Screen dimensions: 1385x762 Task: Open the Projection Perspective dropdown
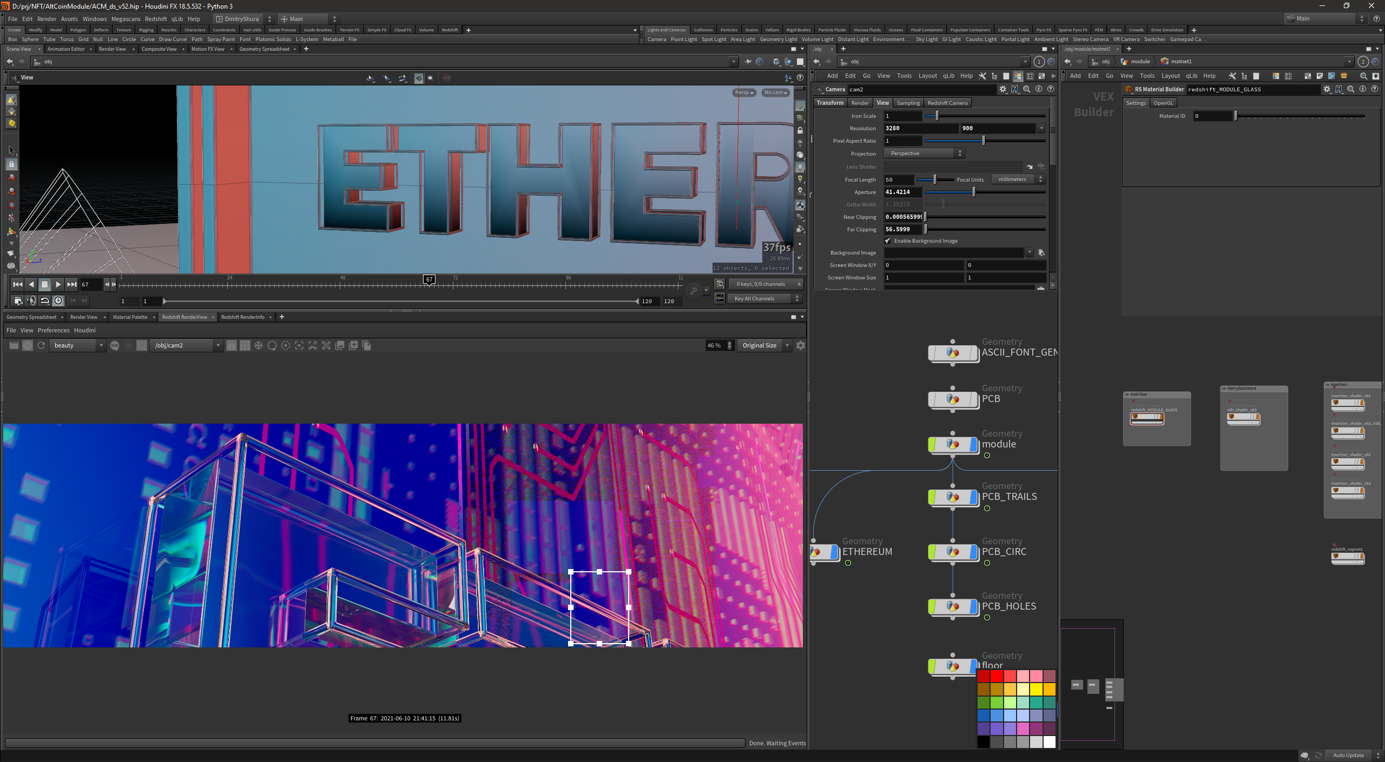[x=924, y=153]
